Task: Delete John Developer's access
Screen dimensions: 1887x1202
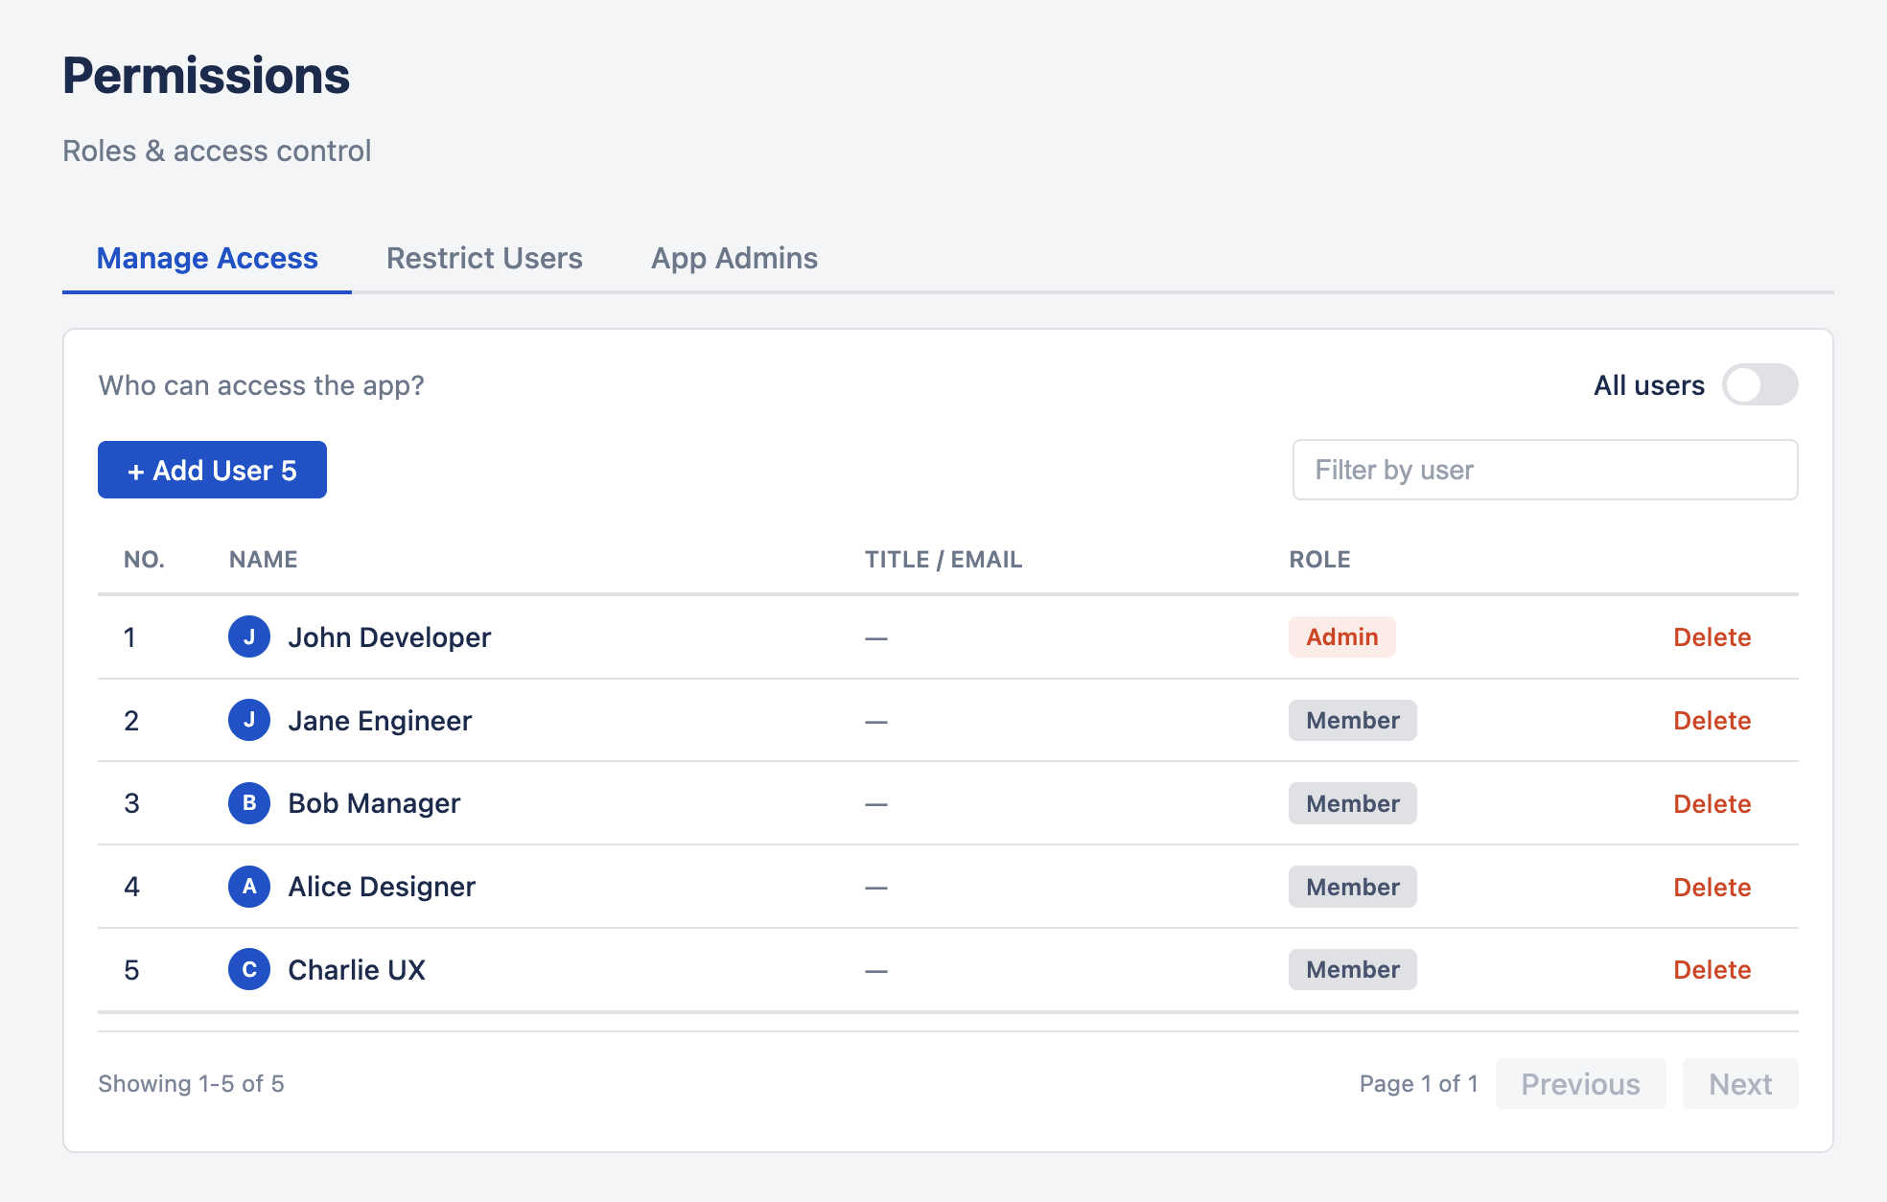Action: click(1712, 636)
